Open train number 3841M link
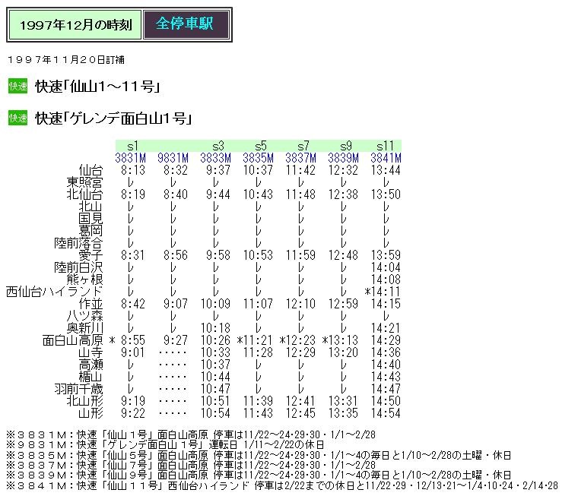Image resolution: width=578 pixels, height=496 pixels. click(x=386, y=158)
